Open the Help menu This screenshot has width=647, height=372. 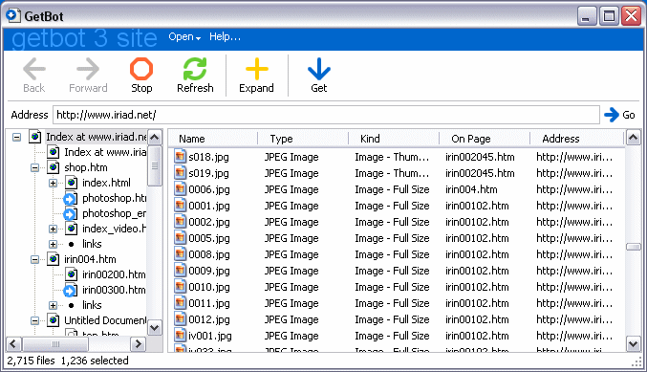click(225, 36)
